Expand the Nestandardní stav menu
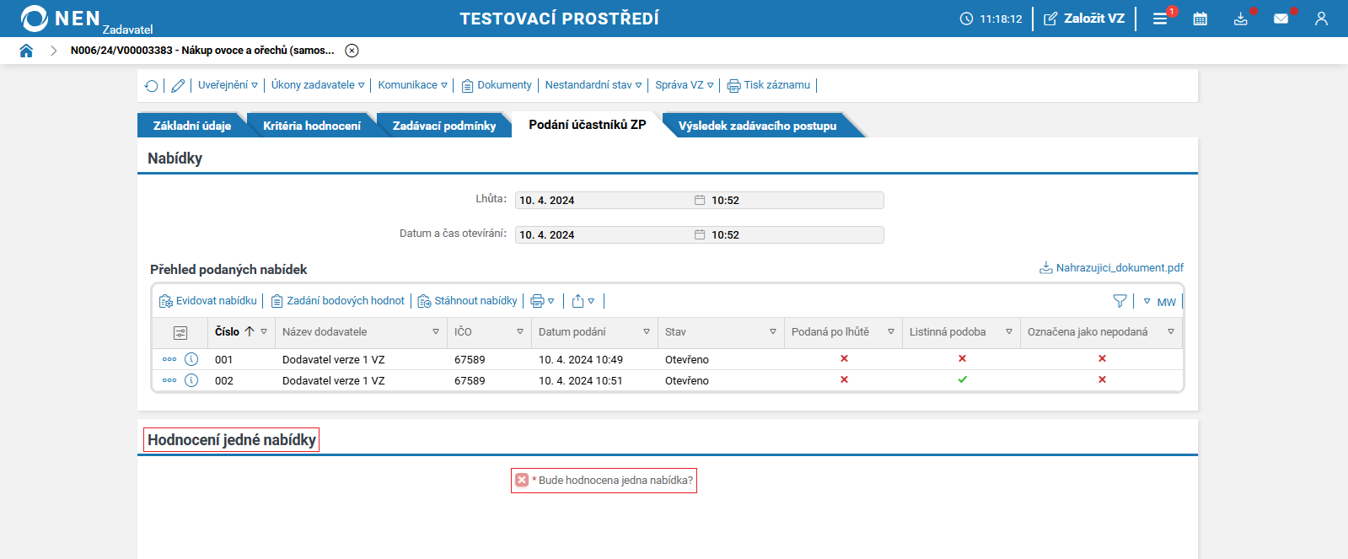1348x559 pixels. pos(593,85)
